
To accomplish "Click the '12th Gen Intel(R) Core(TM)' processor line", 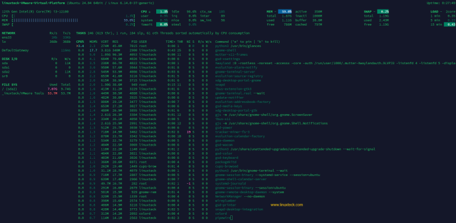I will click(x=36, y=12).
